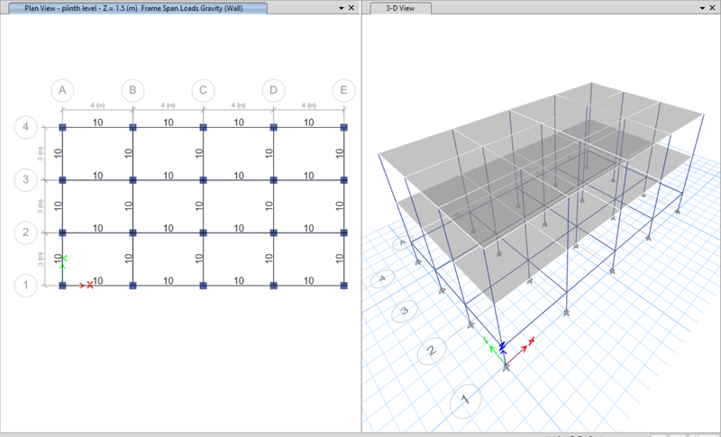
Task: Close the Plan View window
Action: 351,8
